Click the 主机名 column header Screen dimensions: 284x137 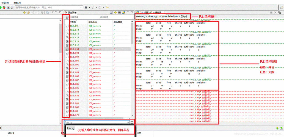click(x=73, y=22)
